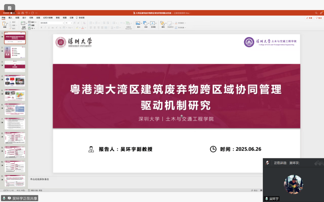
Task: Click the 告诉我 Tell Me box
Action: pos(80,18)
